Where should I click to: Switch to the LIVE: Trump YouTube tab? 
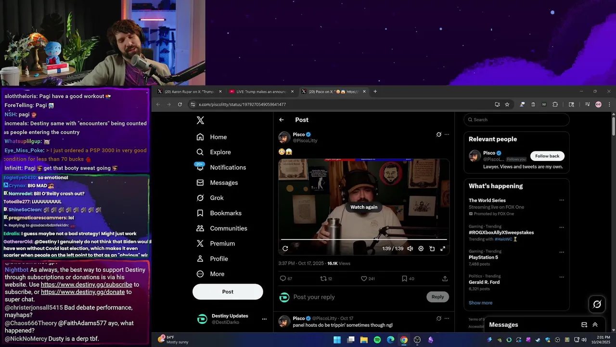pos(261,92)
